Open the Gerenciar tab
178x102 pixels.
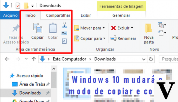[121, 15]
